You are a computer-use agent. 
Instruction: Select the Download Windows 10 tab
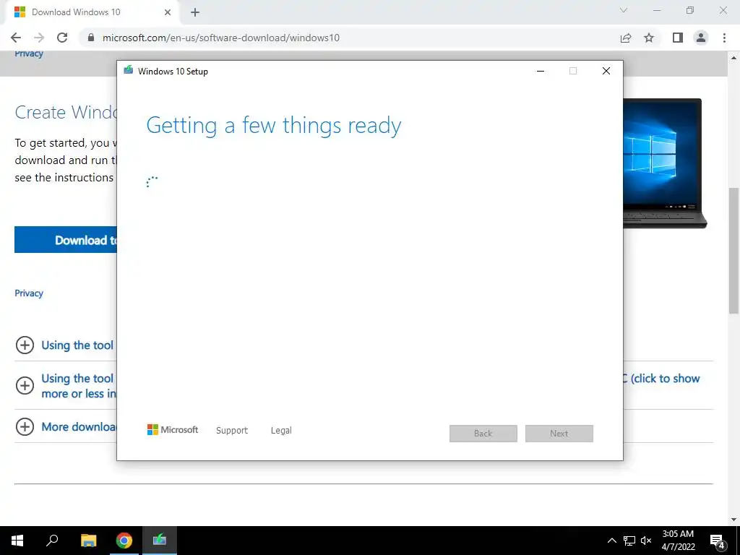(92, 12)
